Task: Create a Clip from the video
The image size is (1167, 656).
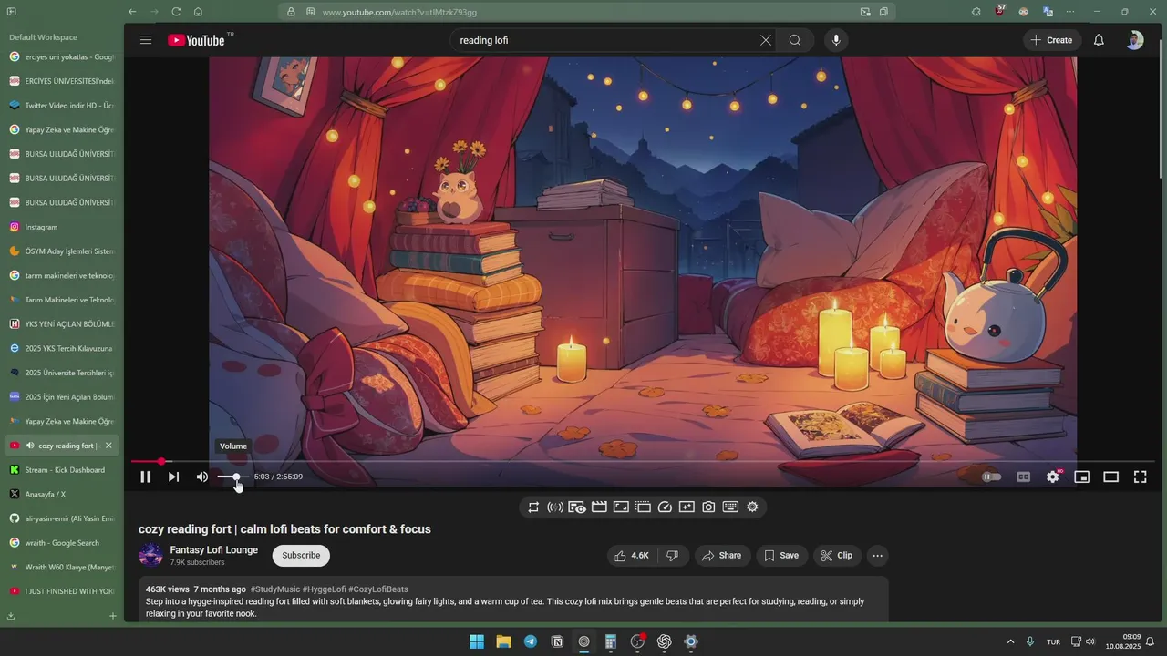Action: click(836, 556)
